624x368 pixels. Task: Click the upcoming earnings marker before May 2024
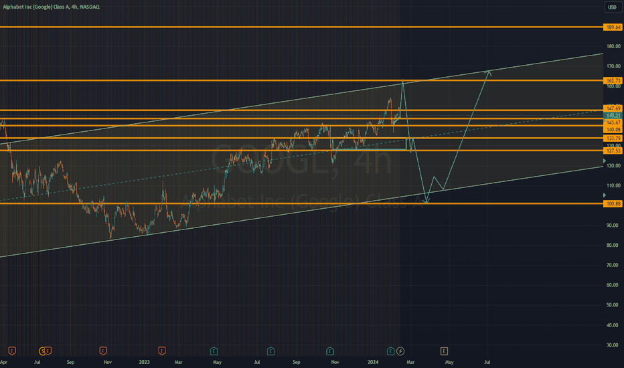[x=444, y=351]
